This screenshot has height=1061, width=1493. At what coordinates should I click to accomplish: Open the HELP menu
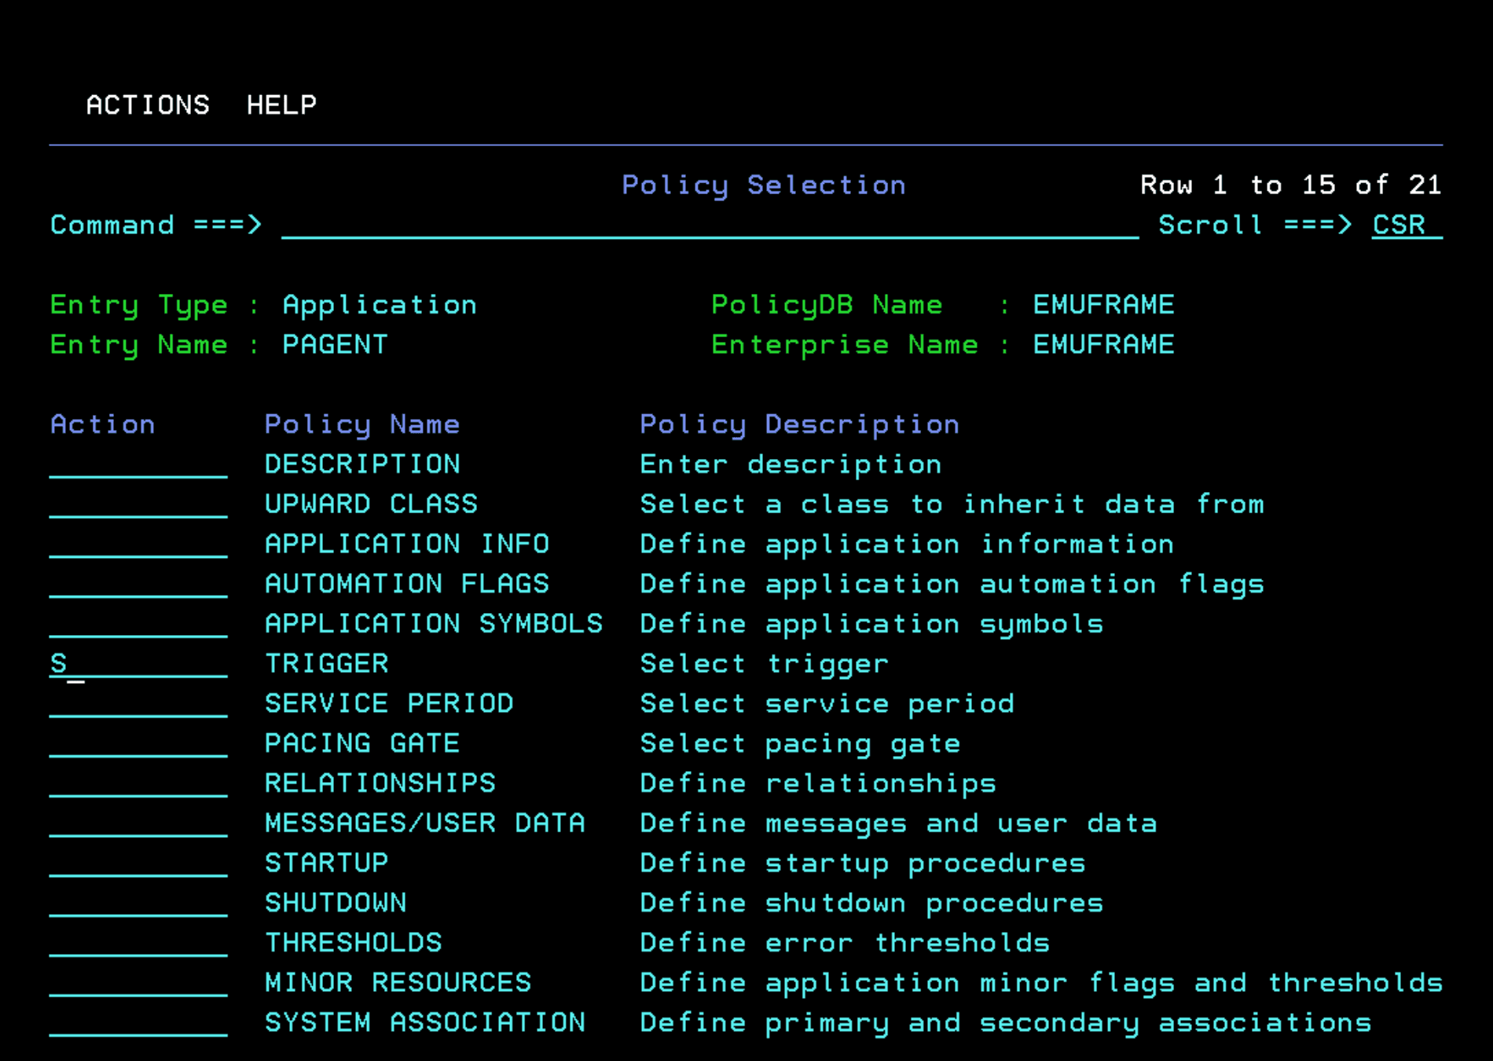coord(281,105)
